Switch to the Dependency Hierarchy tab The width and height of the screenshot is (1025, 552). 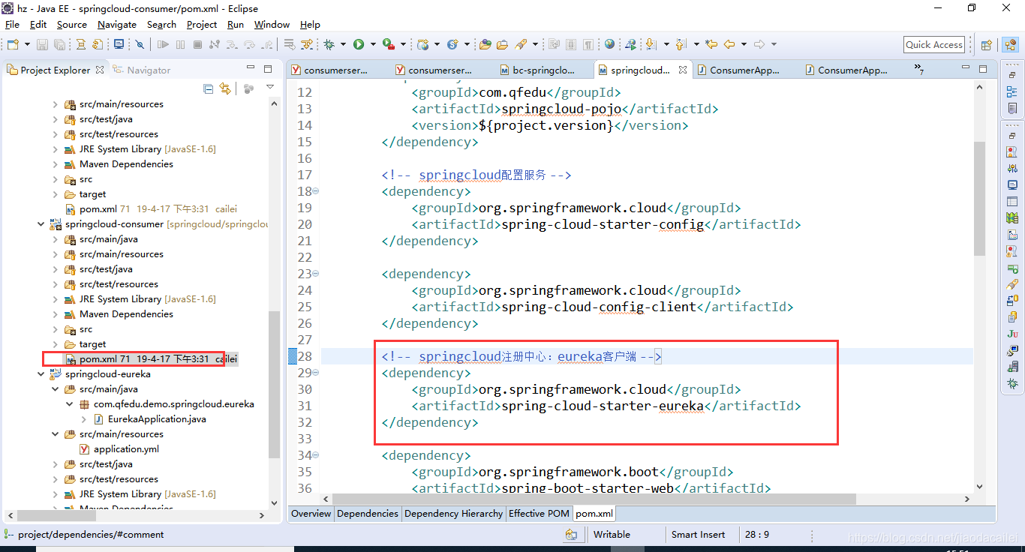click(x=453, y=514)
